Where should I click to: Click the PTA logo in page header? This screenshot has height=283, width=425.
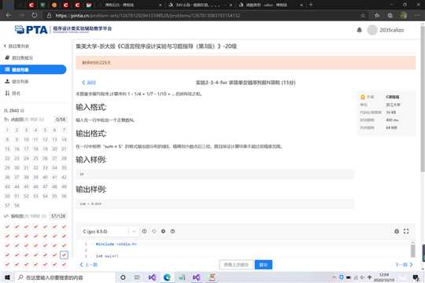pyautogui.click(x=31, y=30)
